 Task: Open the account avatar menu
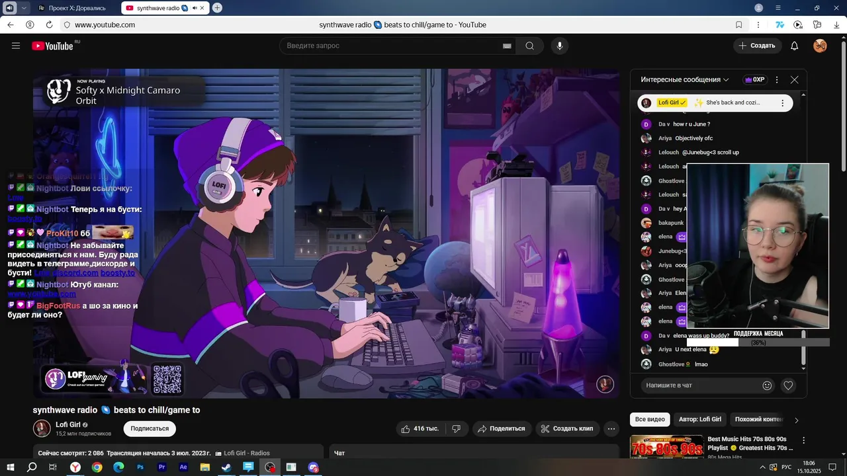820,46
